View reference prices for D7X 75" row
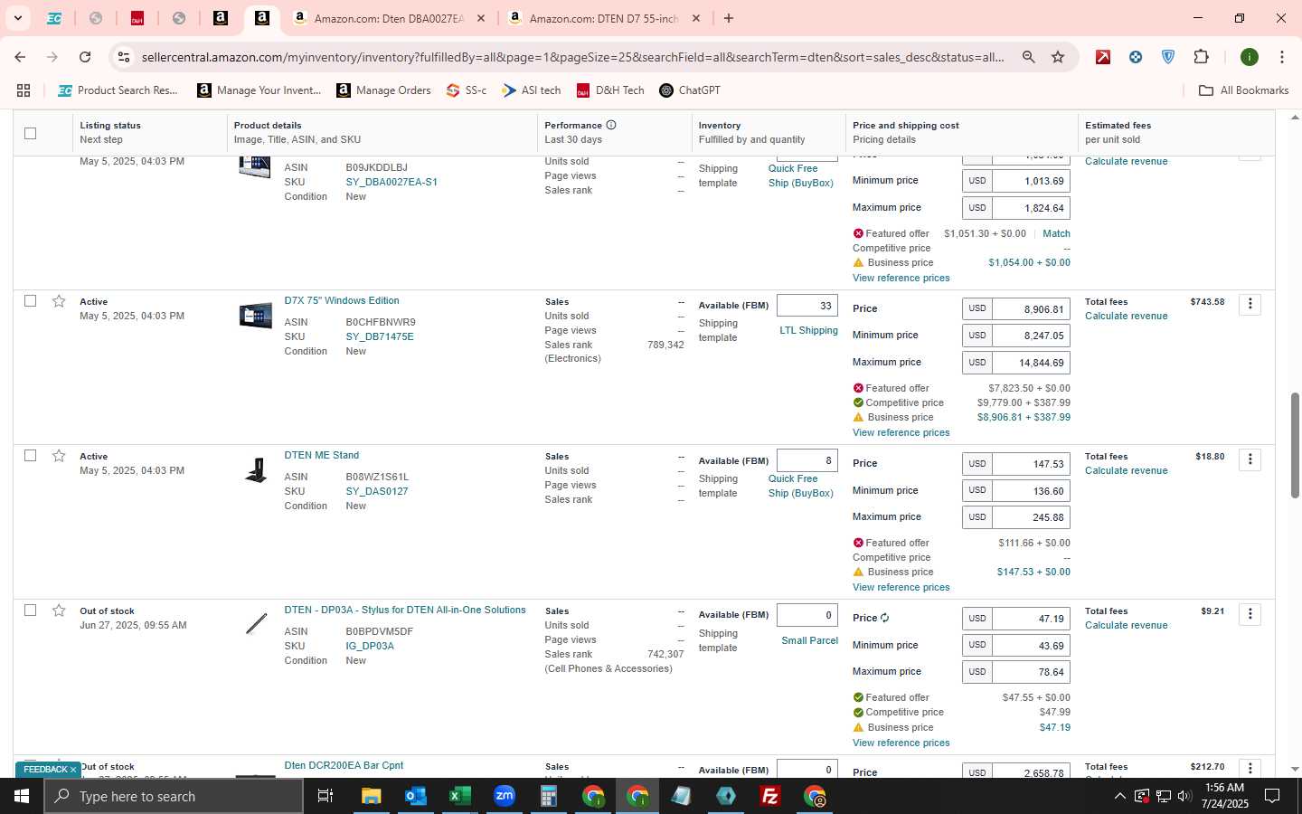The height and width of the screenshot is (814, 1302). [x=901, y=432]
